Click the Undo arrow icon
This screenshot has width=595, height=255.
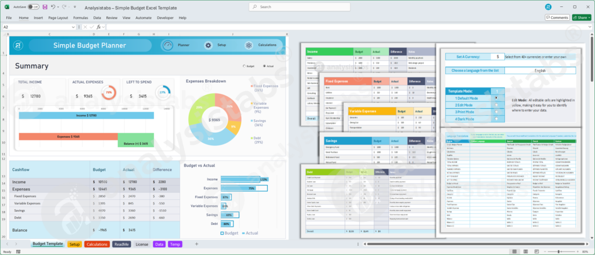[x=53, y=7]
